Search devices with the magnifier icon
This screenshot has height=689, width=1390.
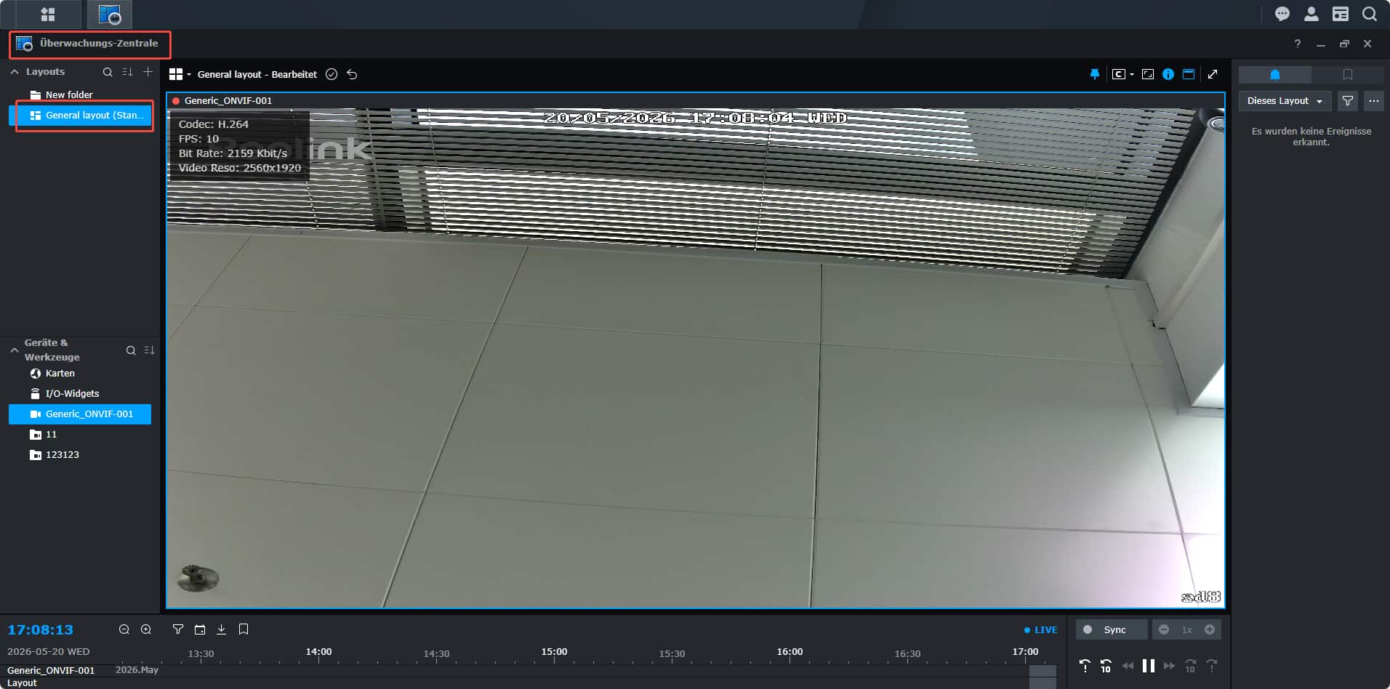(131, 350)
